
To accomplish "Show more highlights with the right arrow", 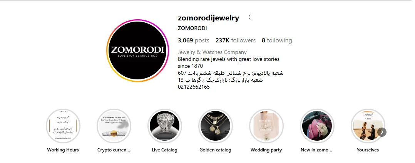I will coord(382,132).
